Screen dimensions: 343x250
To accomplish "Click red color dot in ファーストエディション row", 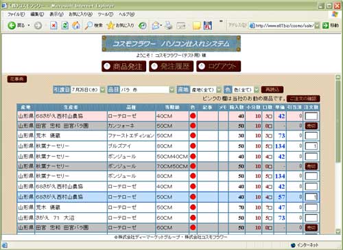I will [x=193, y=135].
